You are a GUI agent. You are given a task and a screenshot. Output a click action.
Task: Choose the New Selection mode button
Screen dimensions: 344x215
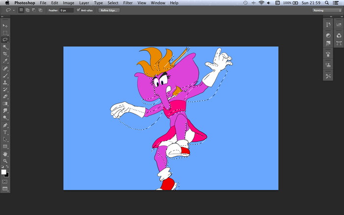tap(21, 10)
